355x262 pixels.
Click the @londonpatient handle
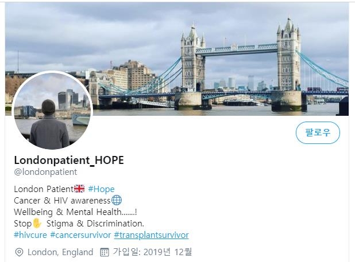point(45,172)
